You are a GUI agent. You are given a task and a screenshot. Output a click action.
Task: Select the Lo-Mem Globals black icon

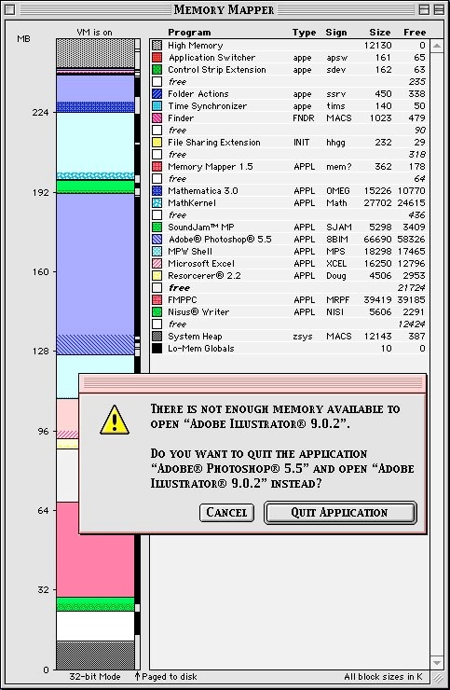pyautogui.click(x=157, y=349)
